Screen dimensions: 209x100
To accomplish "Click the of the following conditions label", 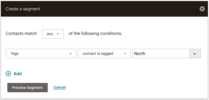I will coord(95,34).
